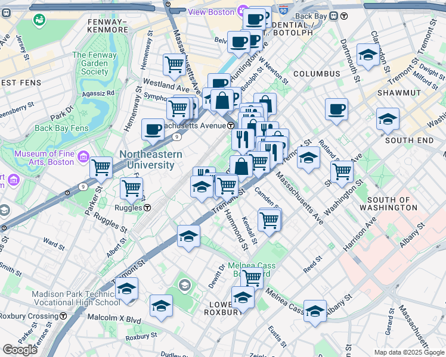Select shopping cart marker beside Museum of Fine Arts
Screen dimensions: 446x357
[101, 168]
